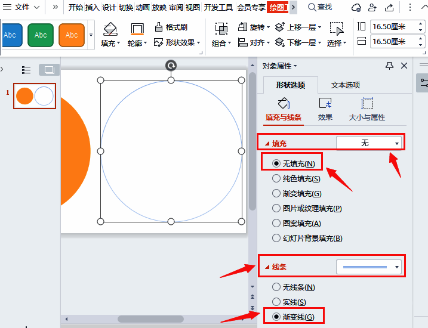Open the 审阅 ribbon tab
Image resolution: width=428 pixels, height=328 pixels.
tap(175, 7)
